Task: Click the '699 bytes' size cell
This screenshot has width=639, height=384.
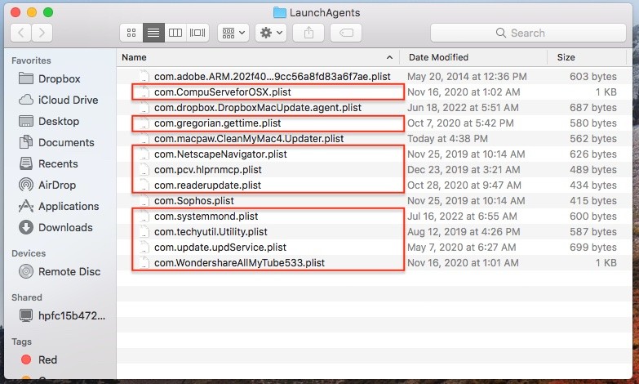Action: click(x=593, y=247)
